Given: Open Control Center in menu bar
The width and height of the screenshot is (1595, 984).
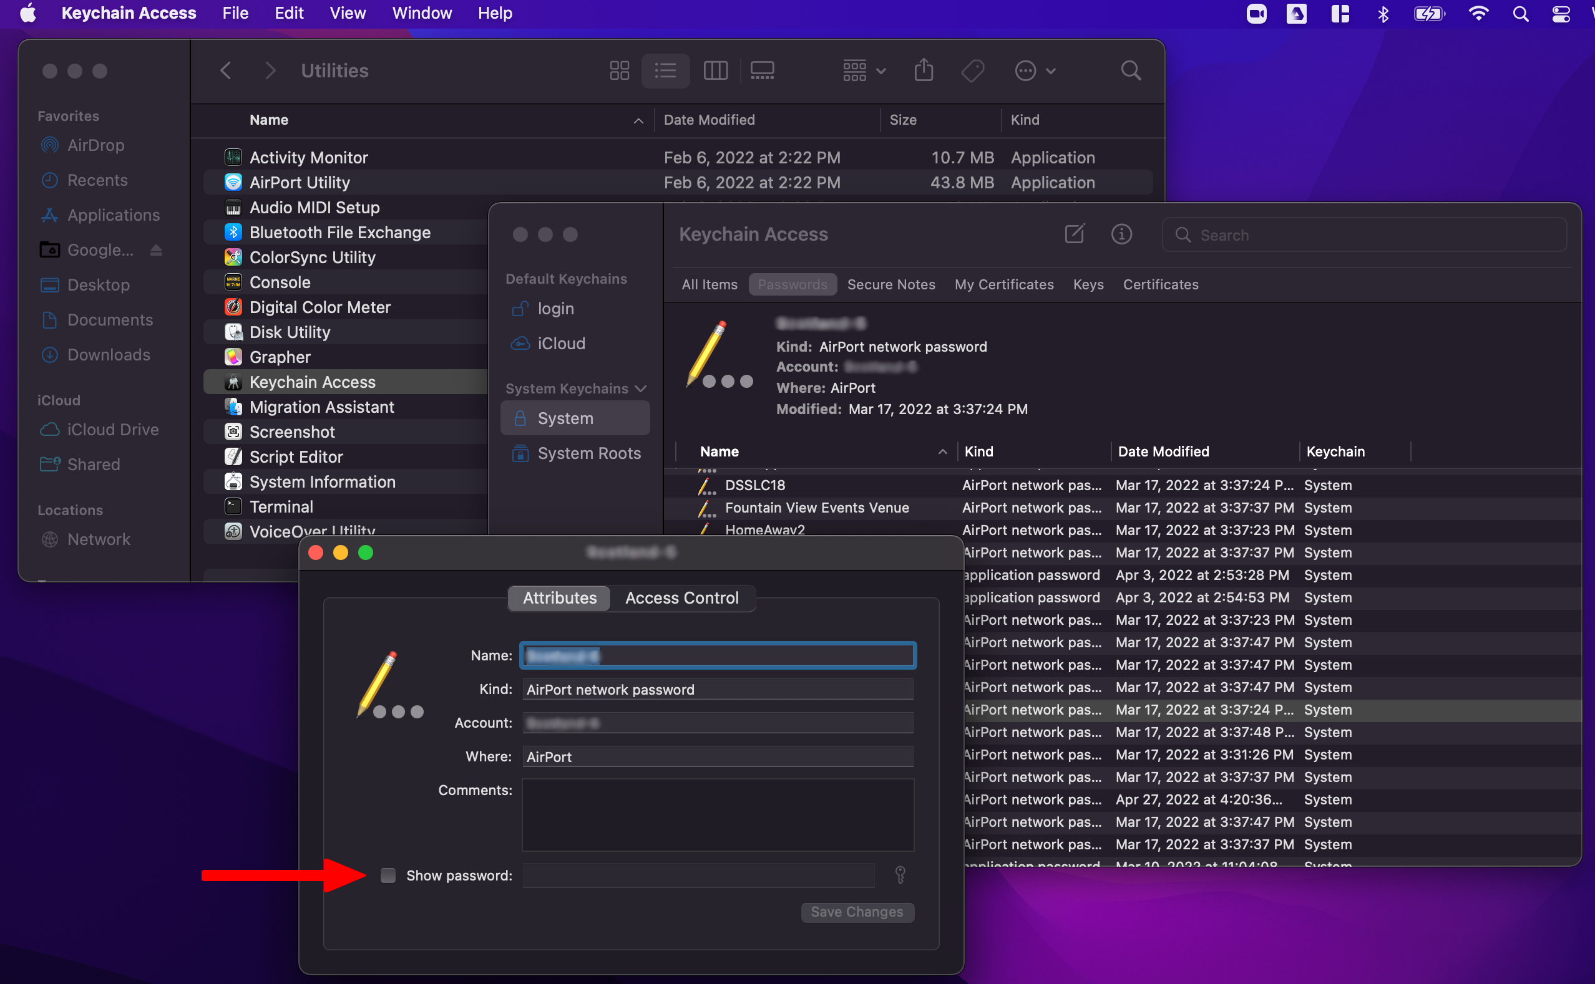Looking at the screenshot, I should click(x=1561, y=13).
